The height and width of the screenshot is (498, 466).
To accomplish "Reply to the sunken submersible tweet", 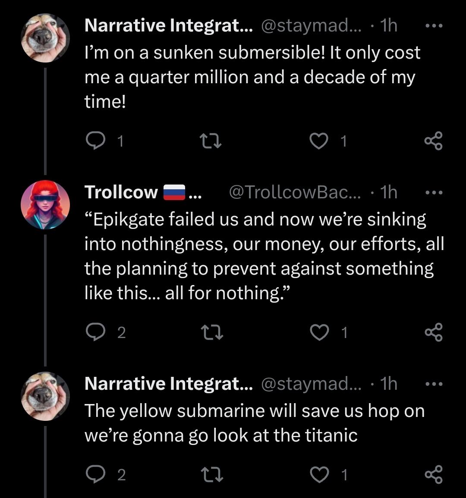I will coord(94,141).
